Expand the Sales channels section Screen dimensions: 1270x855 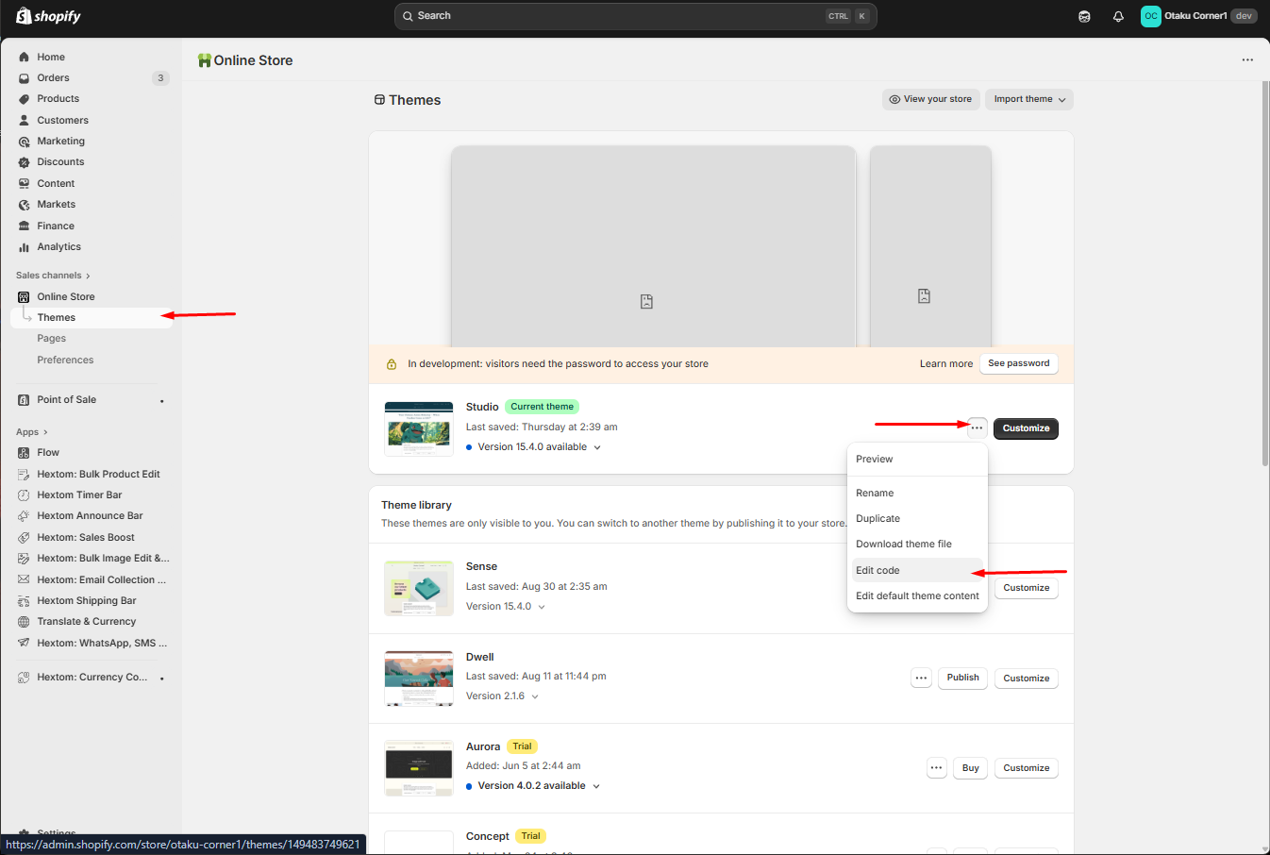pos(54,276)
